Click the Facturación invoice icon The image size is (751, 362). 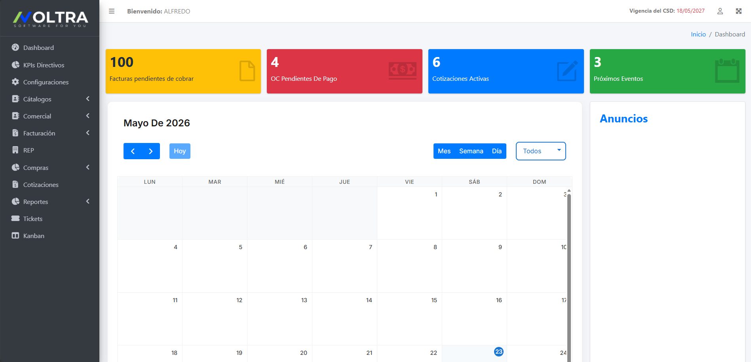[15, 133]
